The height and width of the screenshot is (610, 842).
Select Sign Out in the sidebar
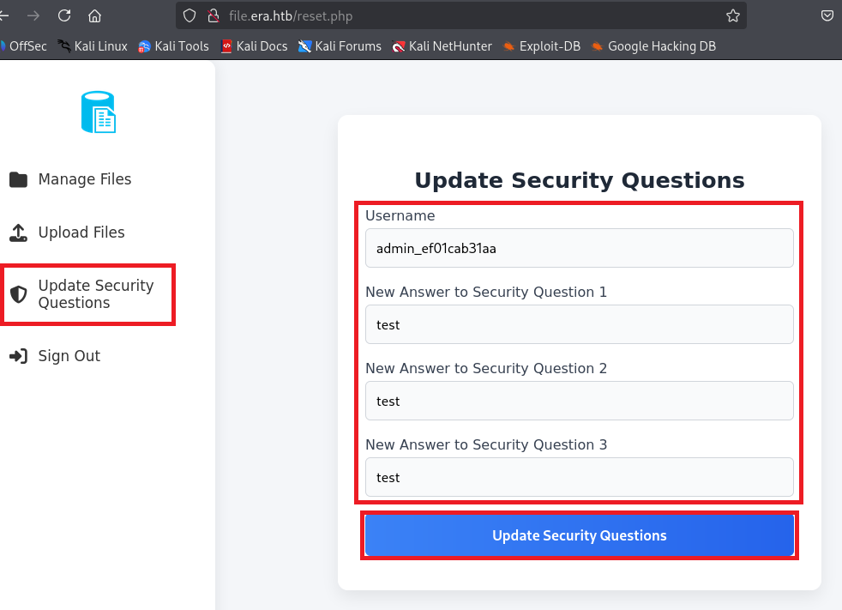point(69,356)
